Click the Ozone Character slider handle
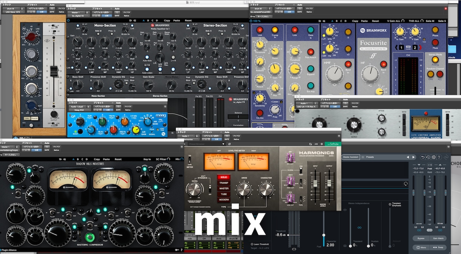Viewport: 461px width, 254px height. pos(324,235)
